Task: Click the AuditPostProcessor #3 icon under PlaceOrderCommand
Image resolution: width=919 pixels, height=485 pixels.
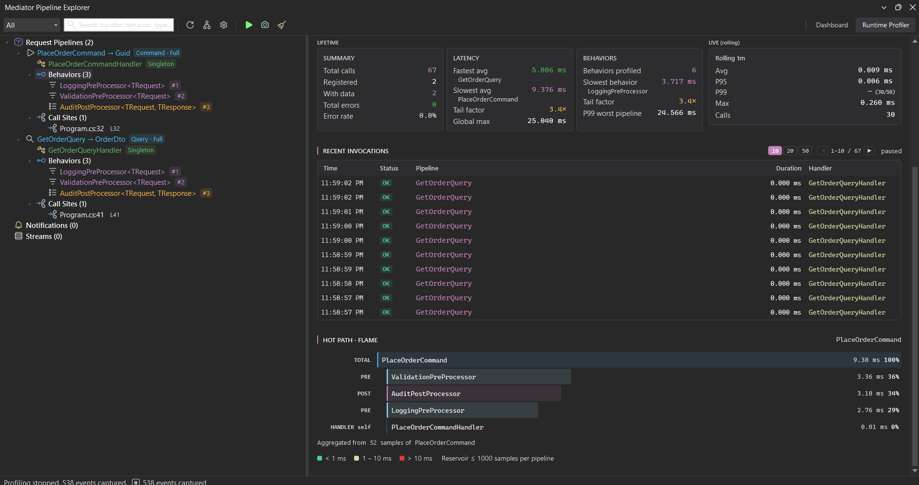Action: pos(53,107)
